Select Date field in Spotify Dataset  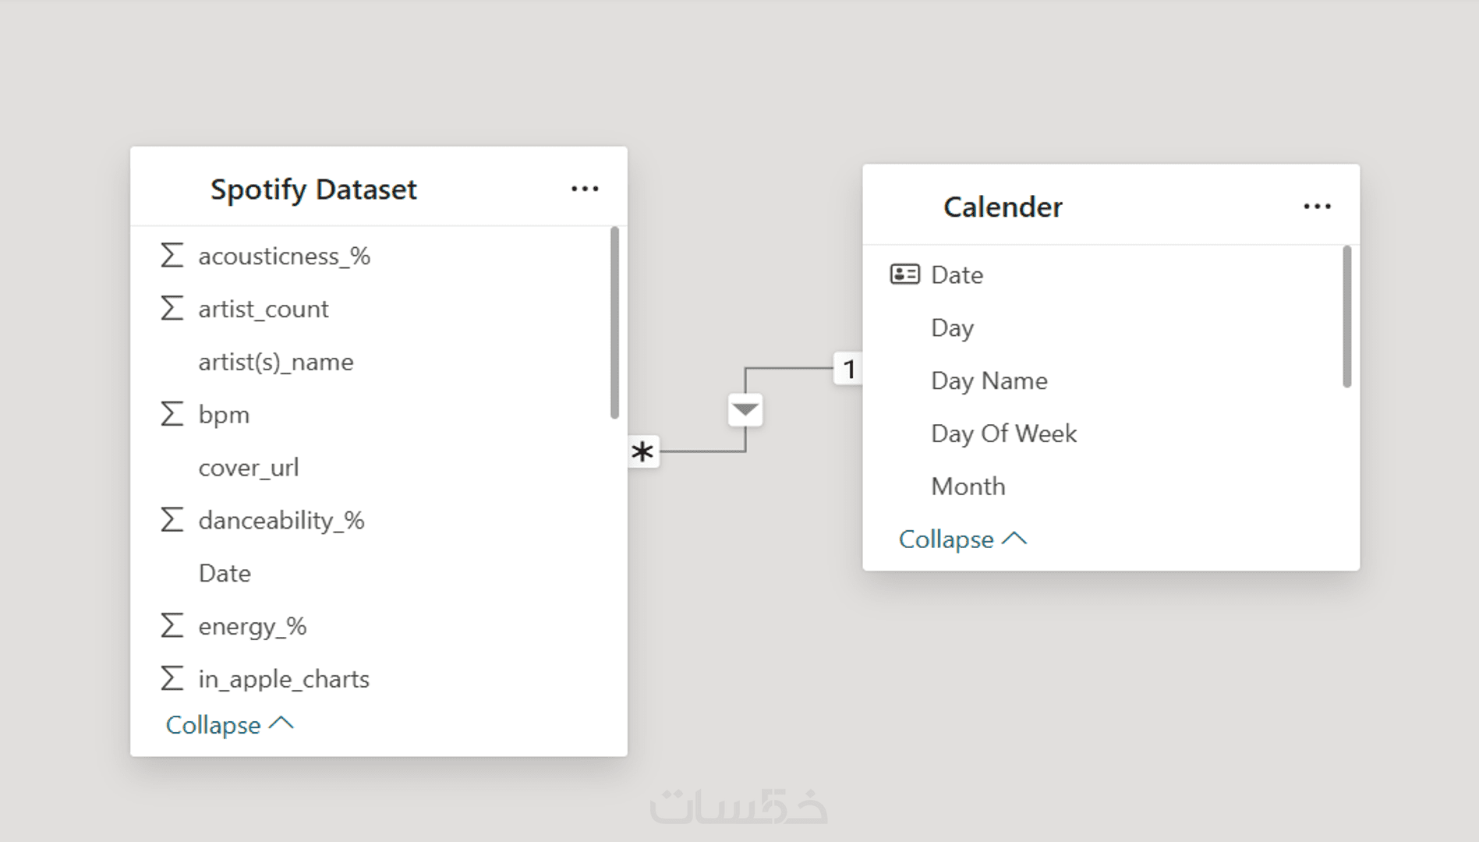[225, 573]
